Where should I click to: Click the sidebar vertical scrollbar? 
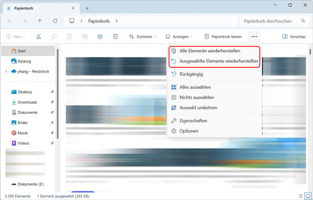point(57,94)
